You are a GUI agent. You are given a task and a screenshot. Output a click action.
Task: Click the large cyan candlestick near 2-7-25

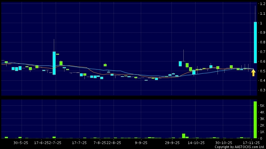(54, 63)
